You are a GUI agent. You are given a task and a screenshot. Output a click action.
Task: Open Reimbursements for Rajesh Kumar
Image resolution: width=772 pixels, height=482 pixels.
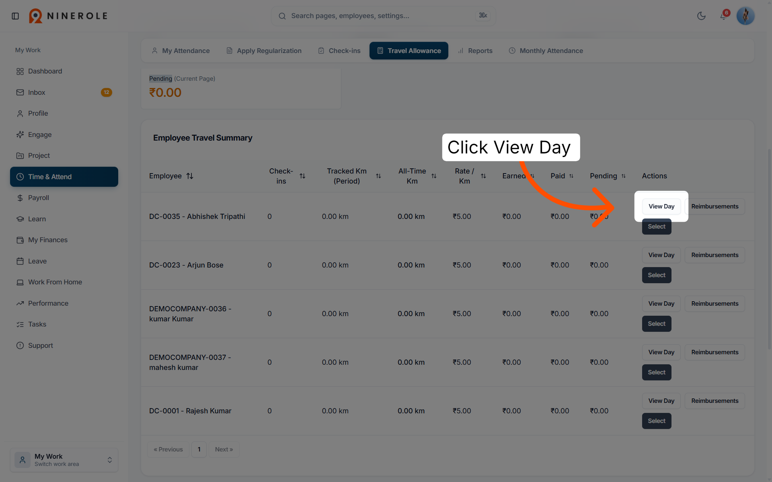[x=715, y=401]
